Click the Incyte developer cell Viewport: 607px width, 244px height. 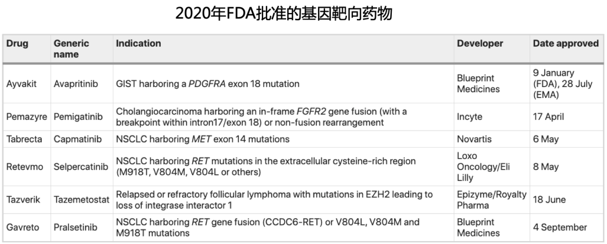tap(470, 117)
